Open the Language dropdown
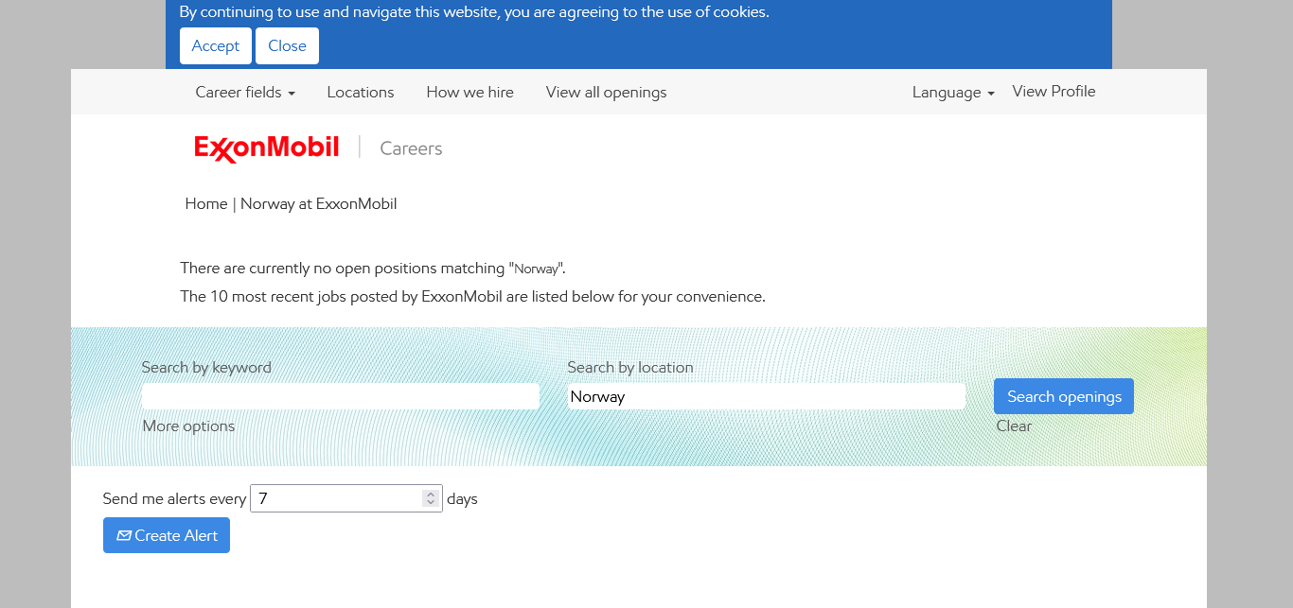Viewport: 1293px width, 608px height. tap(953, 92)
